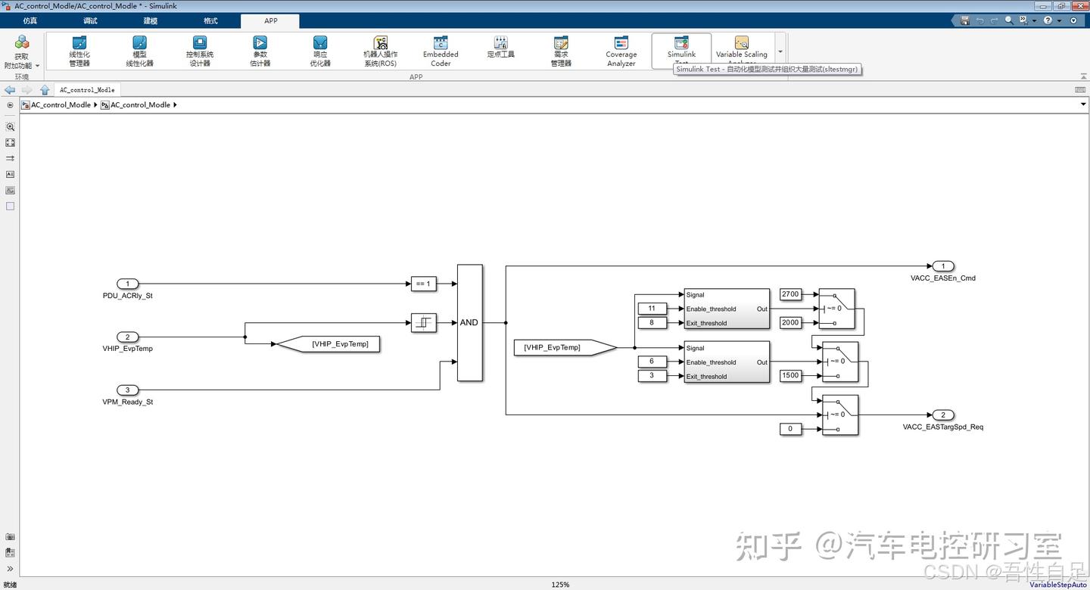The width and height of the screenshot is (1090, 590).
Task: Open the 机器人操作系统(ROS) app
Action: pos(380,50)
